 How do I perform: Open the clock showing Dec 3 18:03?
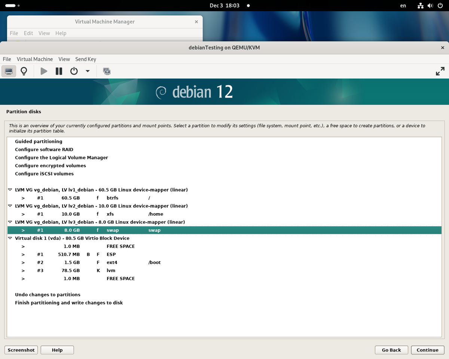224,6
